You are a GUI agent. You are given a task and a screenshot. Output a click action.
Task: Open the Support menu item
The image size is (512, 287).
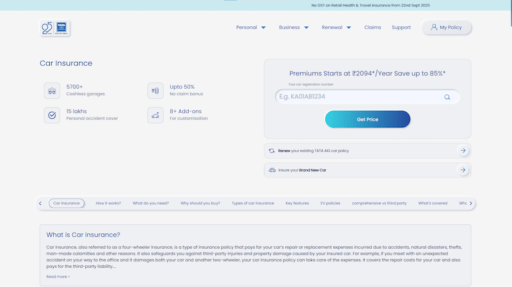(401, 27)
